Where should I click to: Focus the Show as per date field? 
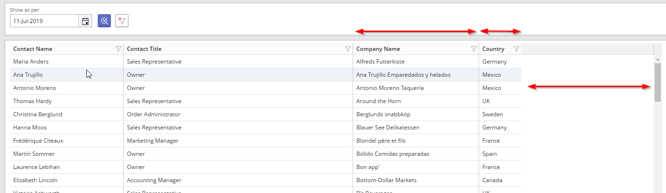(44, 21)
